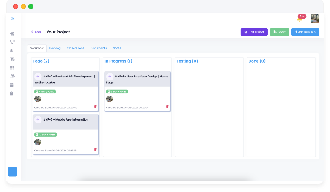330x192 pixels.
Task: Open the Home icon in the sidebar
Action: [12, 34]
